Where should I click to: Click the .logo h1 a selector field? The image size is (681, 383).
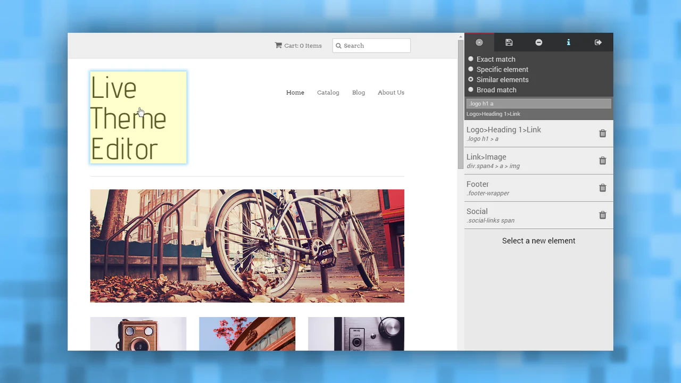538,104
